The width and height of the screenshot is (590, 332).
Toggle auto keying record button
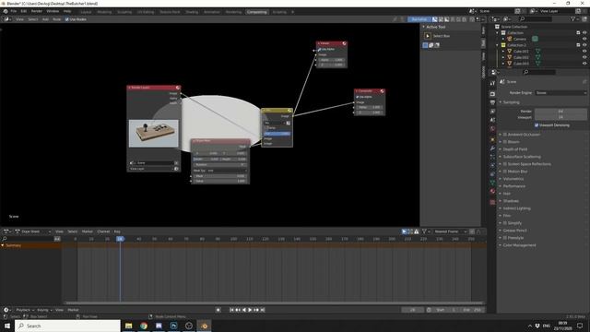click(x=218, y=310)
